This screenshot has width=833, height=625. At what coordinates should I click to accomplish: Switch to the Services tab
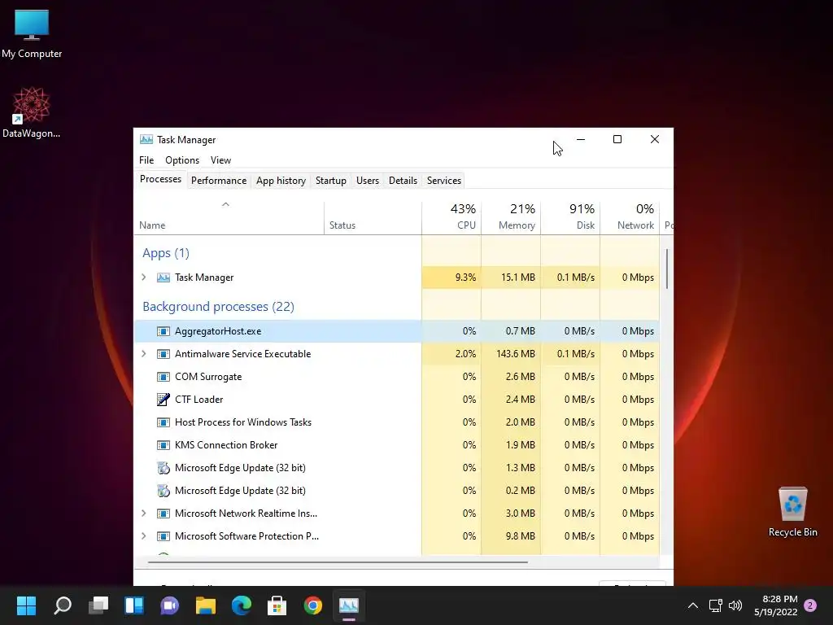(x=444, y=181)
